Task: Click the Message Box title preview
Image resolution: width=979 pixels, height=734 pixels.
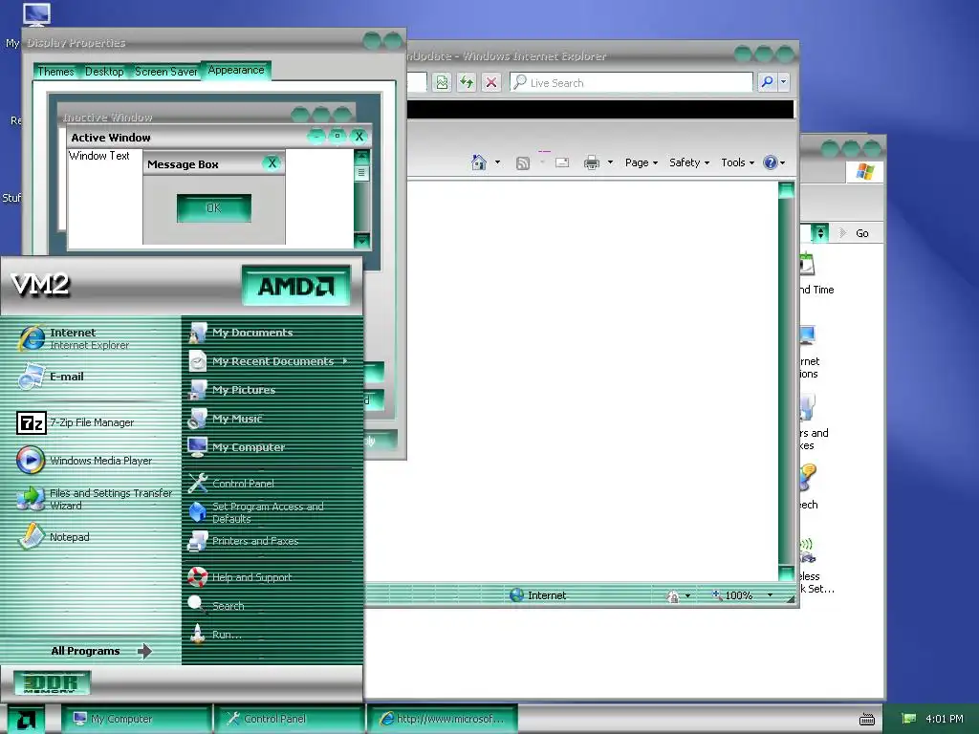Action: [183, 164]
